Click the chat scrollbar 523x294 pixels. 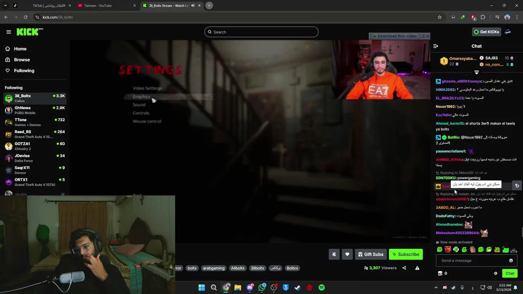tap(521, 232)
